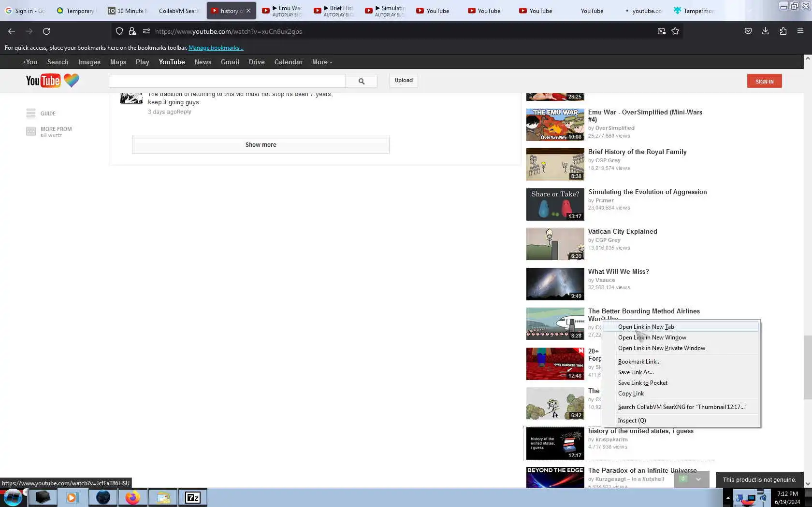
Task: Open the Manage bookmarks link
Action: pyautogui.click(x=216, y=48)
